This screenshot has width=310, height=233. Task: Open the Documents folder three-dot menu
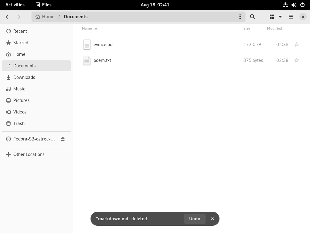pyautogui.click(x=240, y=17)
